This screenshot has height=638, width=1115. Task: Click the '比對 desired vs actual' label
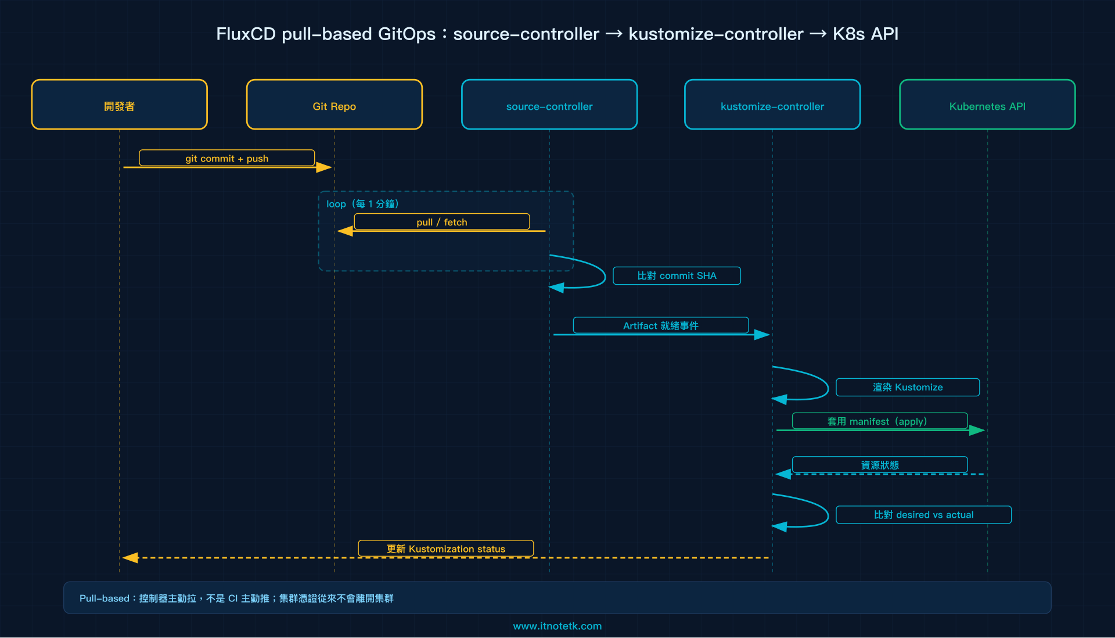point(924,515)
